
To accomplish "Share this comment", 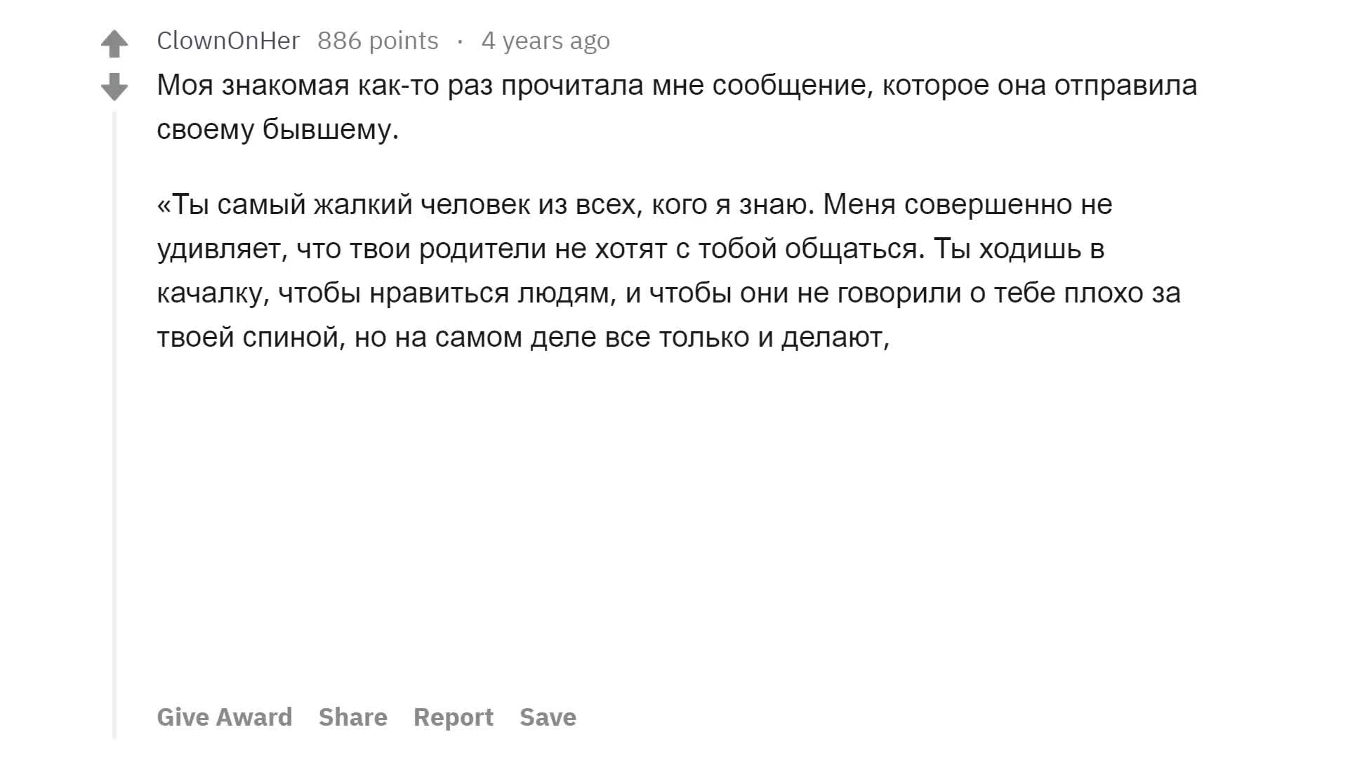I will coord(353,717).
